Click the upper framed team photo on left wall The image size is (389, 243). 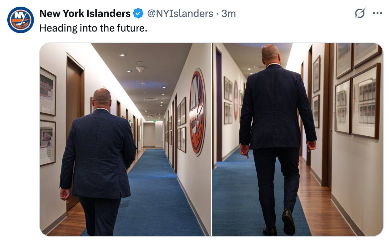click(x=48, y=91)
